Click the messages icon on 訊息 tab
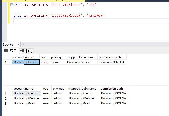Screen dimensions: 169x116 pos(22,51)
